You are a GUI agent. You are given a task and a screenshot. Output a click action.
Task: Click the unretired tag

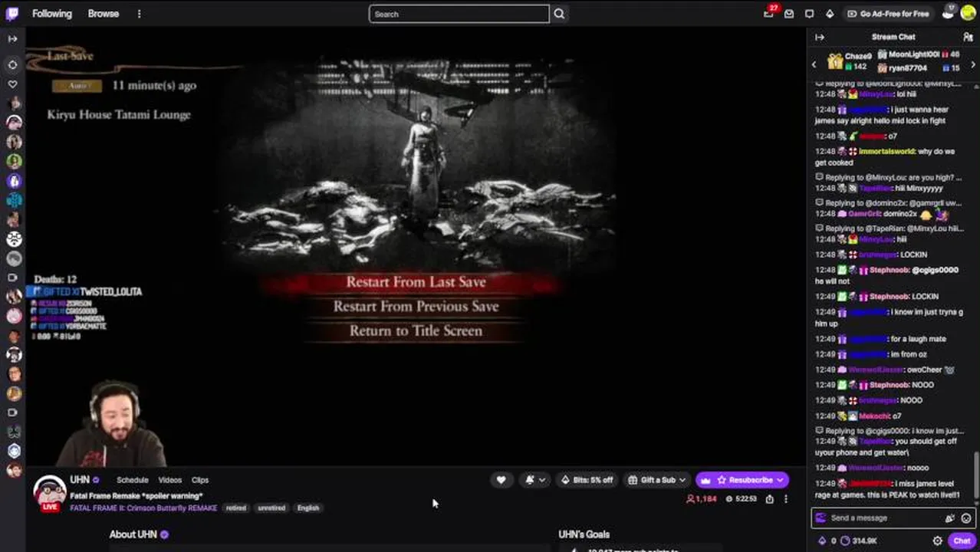[x=271, y=508]
